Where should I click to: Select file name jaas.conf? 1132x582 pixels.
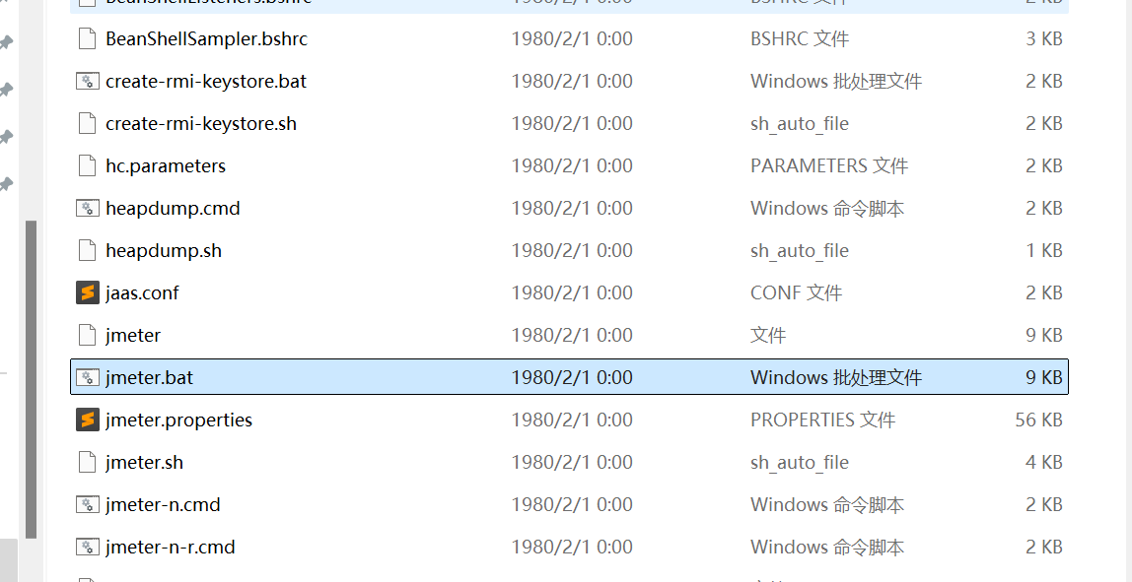142,292
